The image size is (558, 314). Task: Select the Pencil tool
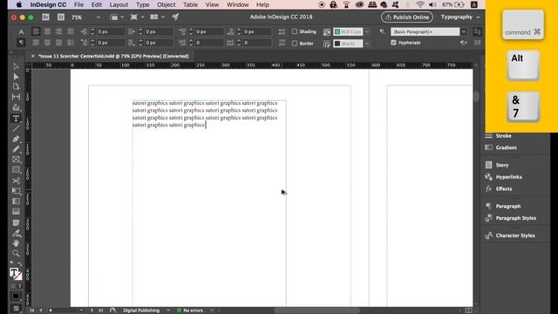coord(16,149)
